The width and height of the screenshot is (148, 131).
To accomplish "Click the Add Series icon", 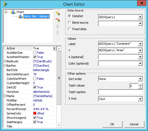I will [x=58, y=13].
